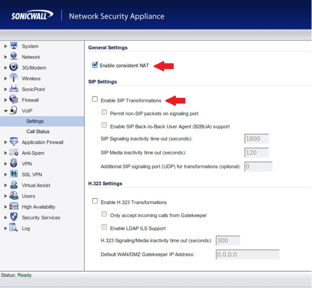Click the Firewall icon in sidebar

point(13,100)
